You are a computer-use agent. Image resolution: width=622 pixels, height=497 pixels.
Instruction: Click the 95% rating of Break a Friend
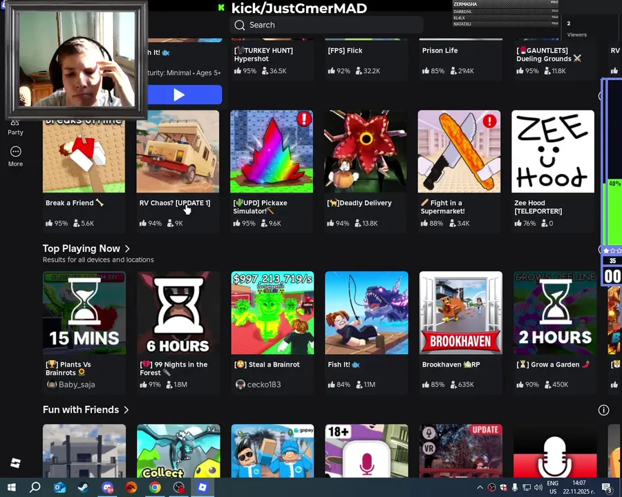[57, 223]
